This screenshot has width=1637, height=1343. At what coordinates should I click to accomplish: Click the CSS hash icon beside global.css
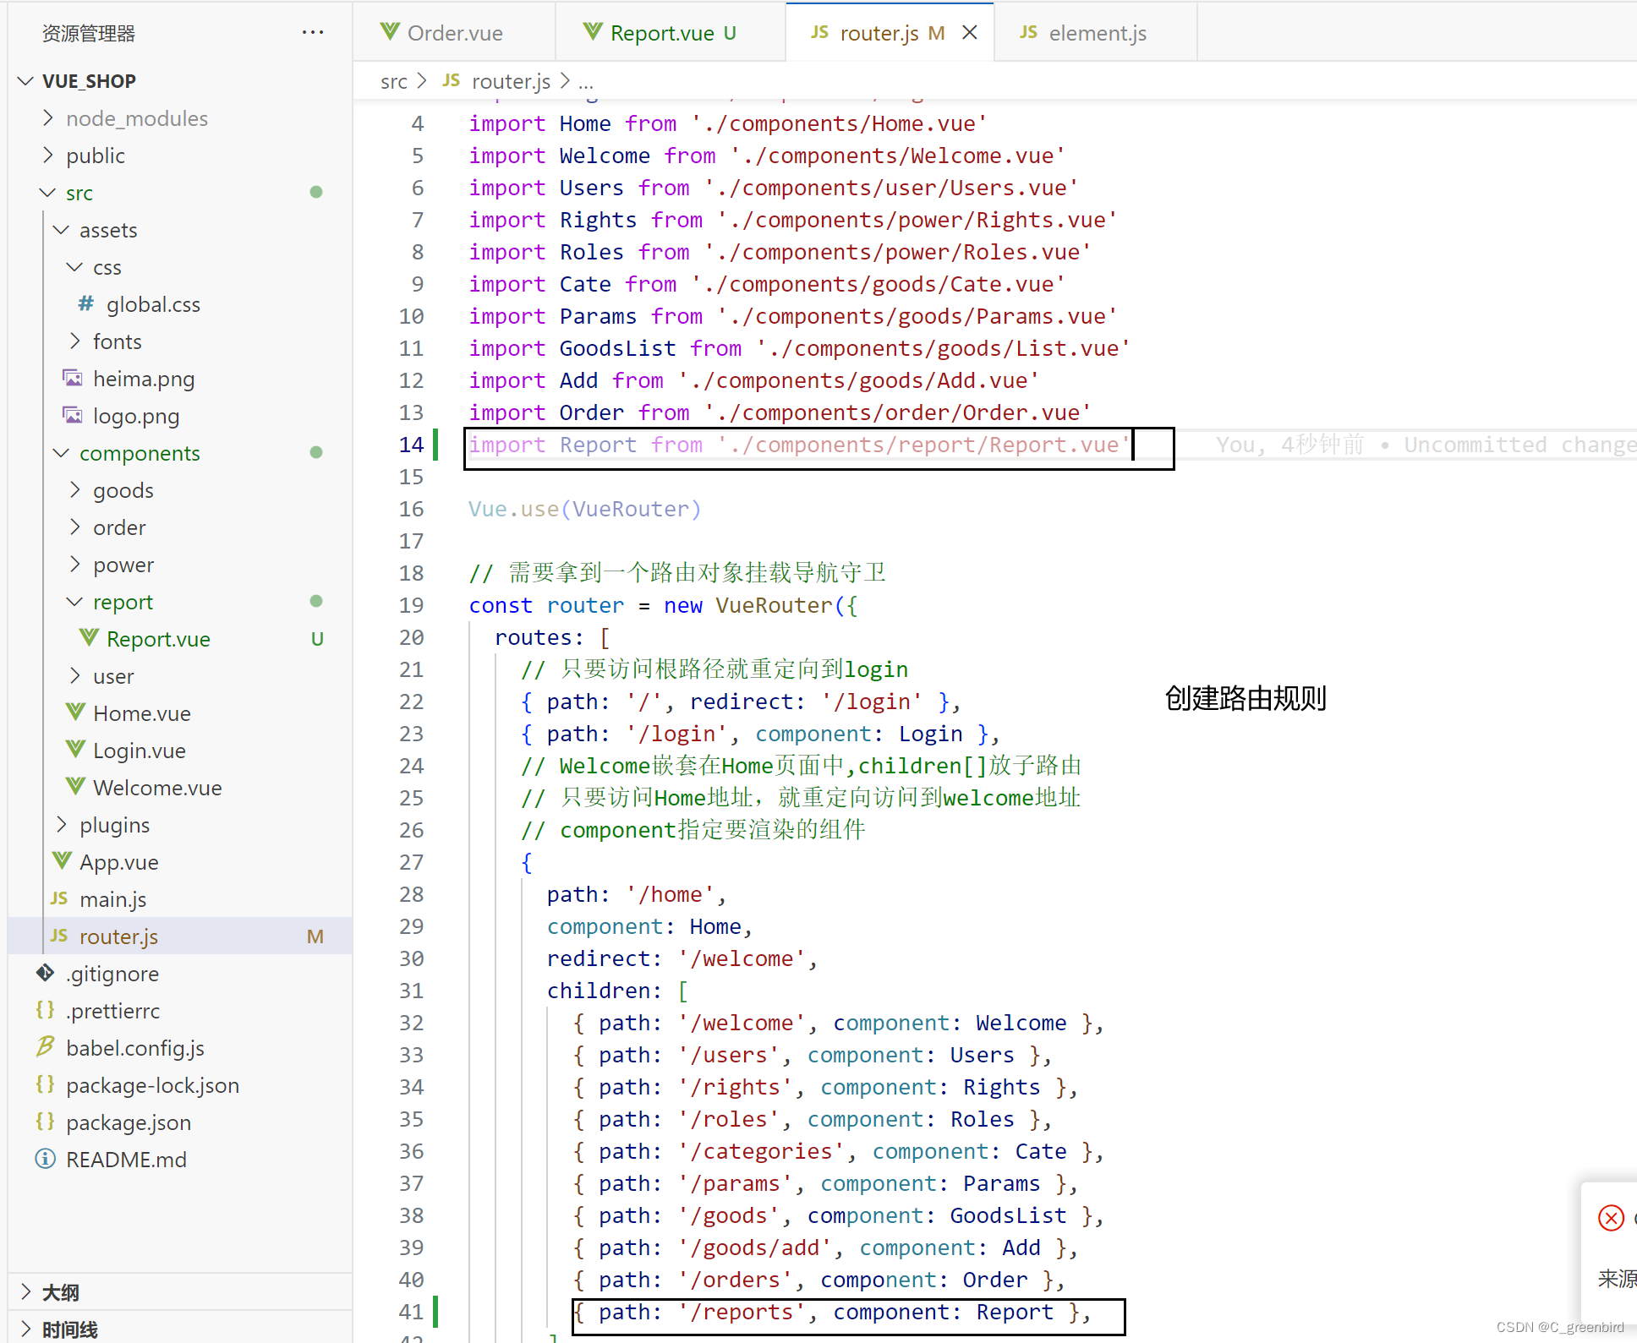coord(86,303)
